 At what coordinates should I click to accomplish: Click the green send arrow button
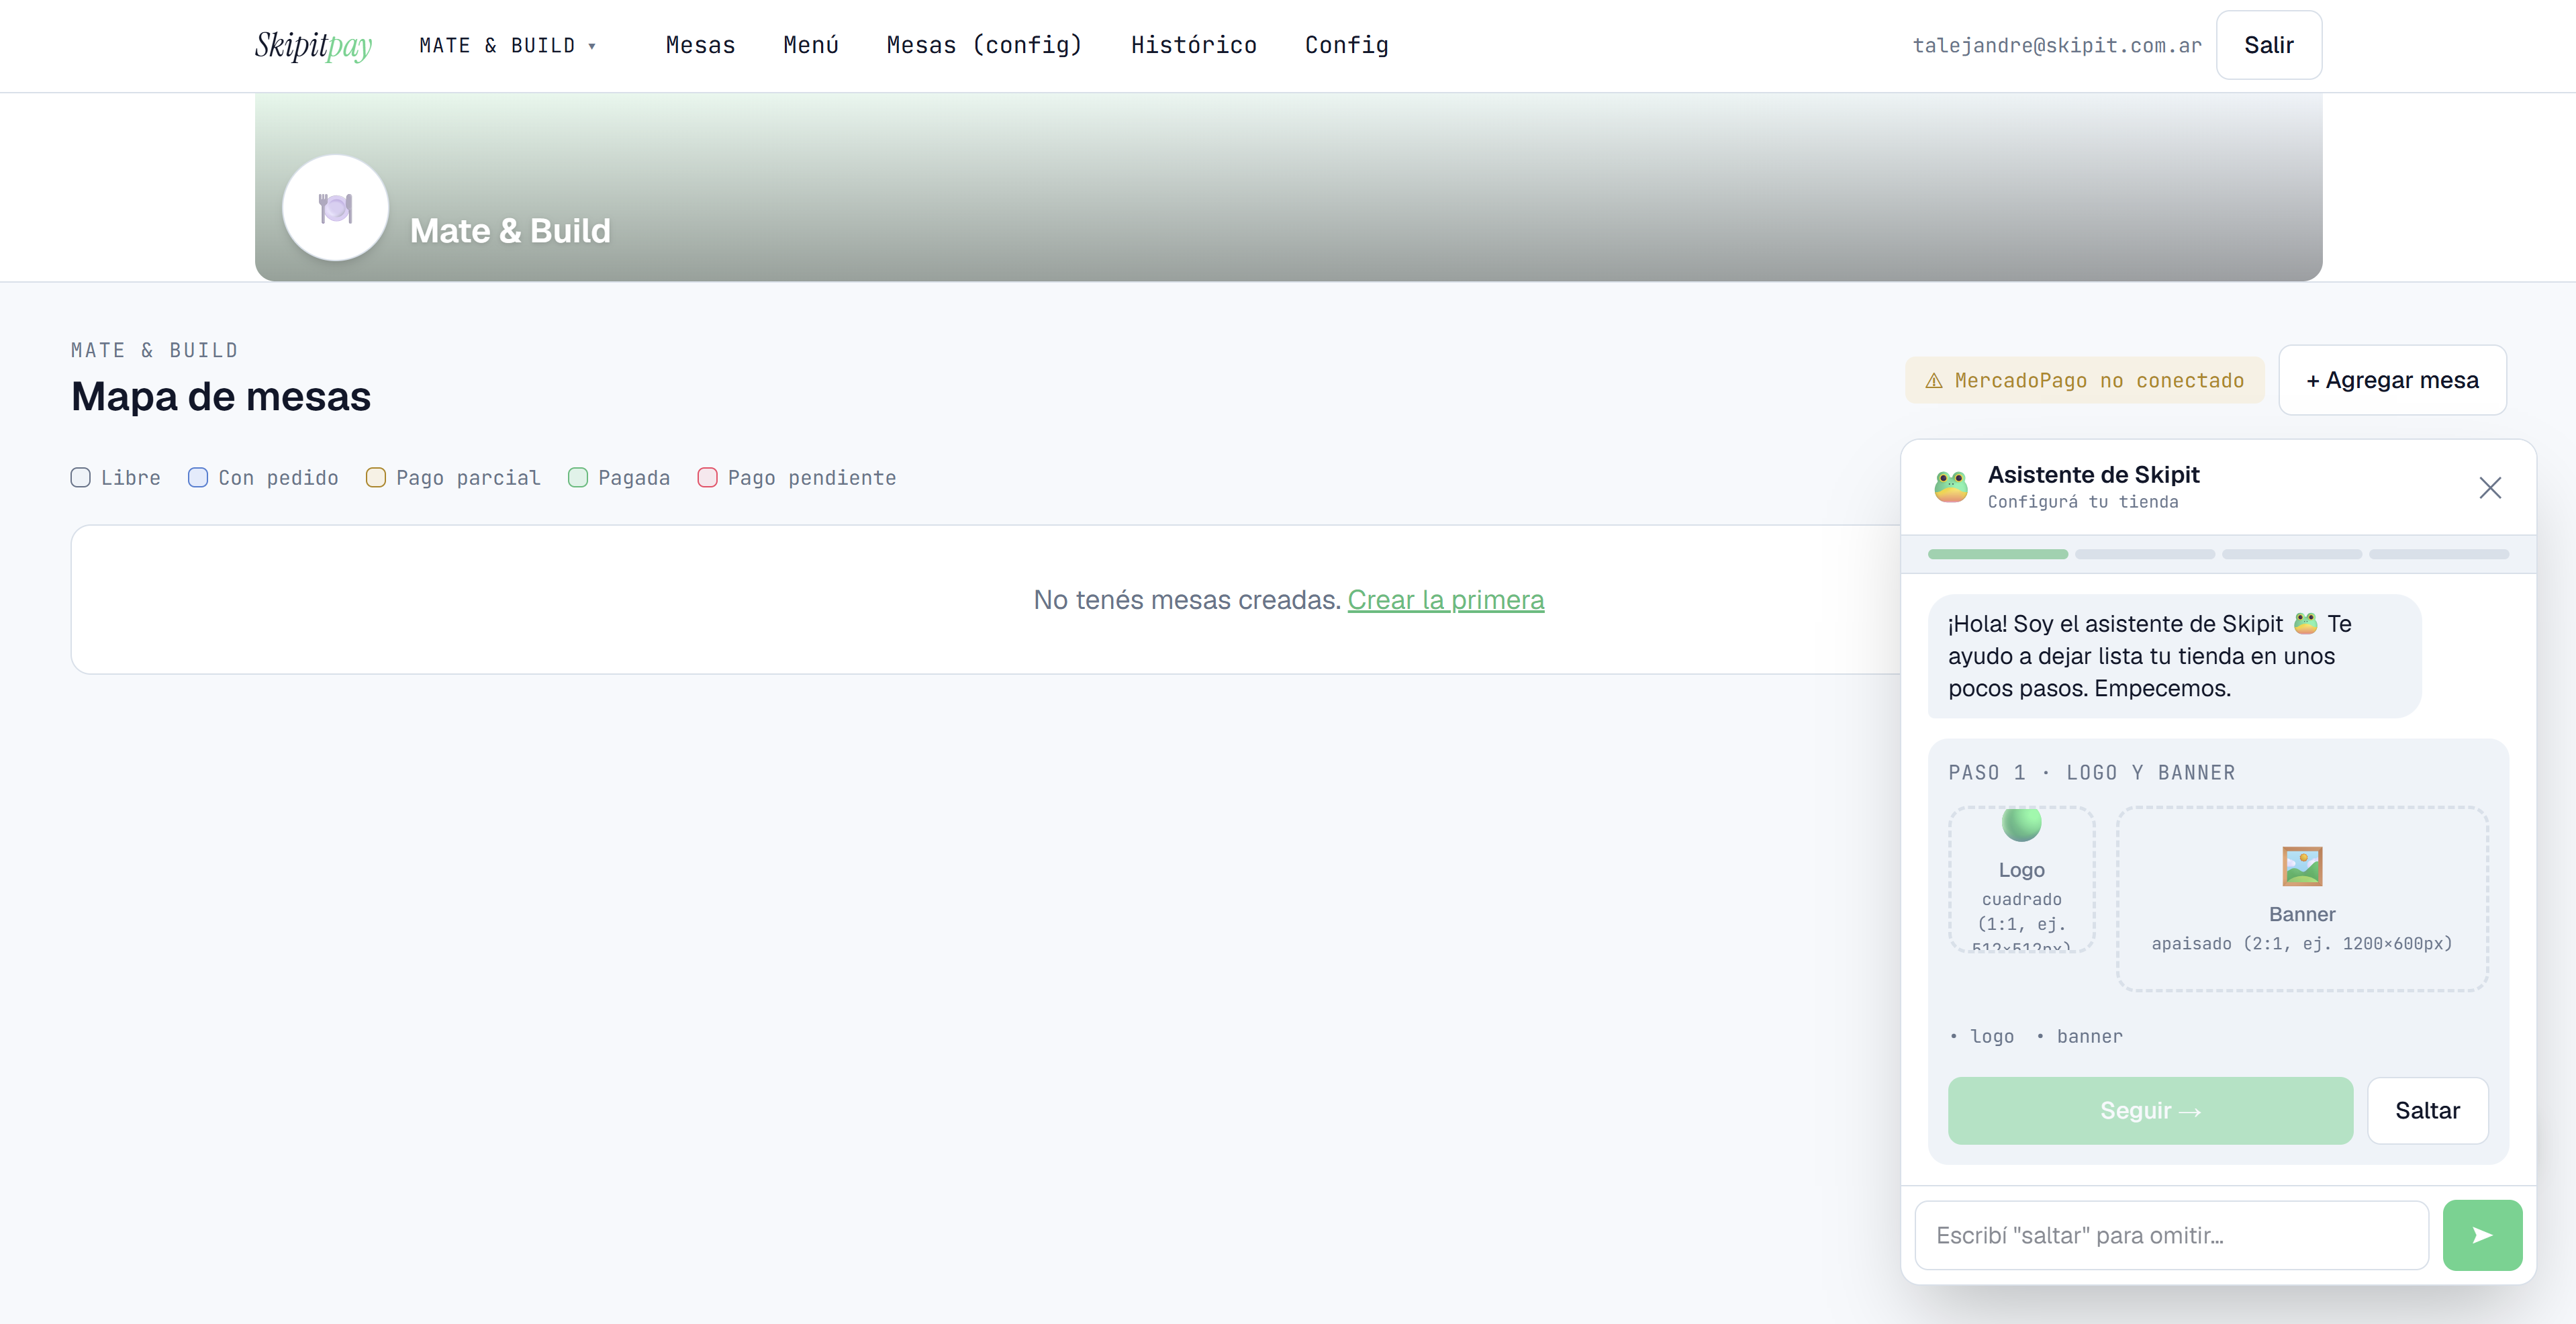2482,1236
